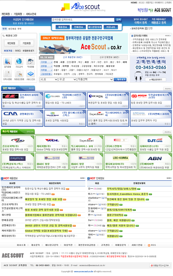
Task: Click MORE in 공지사항/이벤트 box
Action: click(168, 36)
